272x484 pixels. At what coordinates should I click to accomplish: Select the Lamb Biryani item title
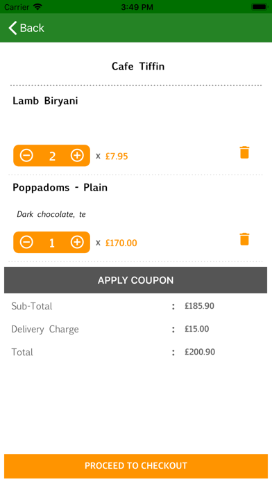pos(45,101)
